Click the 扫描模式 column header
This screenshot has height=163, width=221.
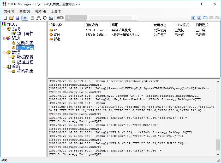click(202, 25)
